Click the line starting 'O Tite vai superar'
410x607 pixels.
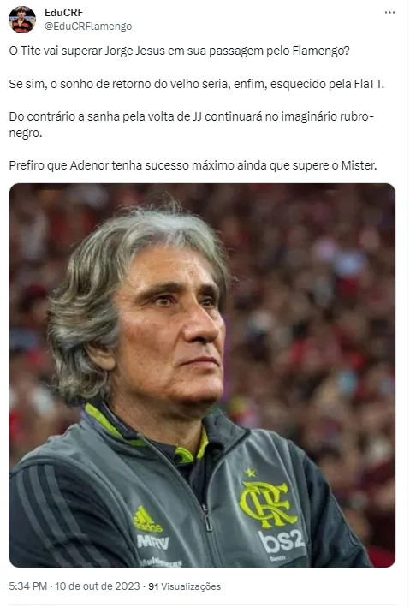click(x=179, y=51)
